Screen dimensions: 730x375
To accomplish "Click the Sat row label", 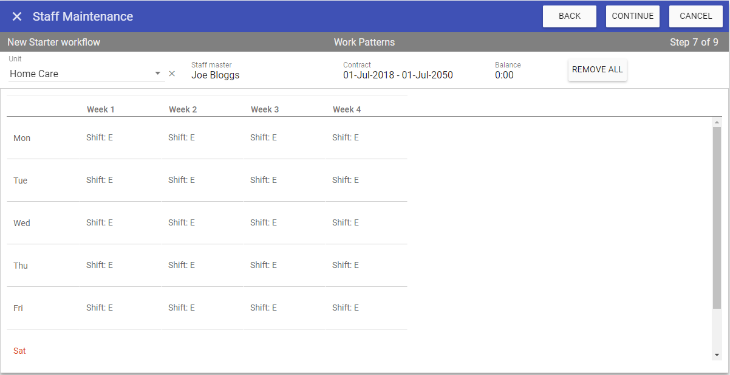I will tap(19, 351).
